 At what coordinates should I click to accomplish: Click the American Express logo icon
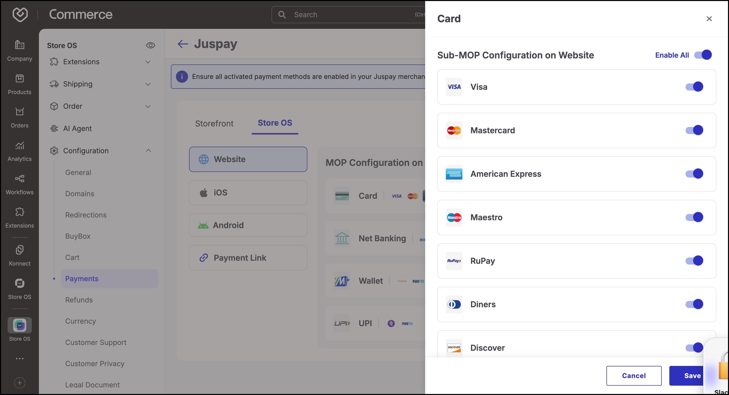pos(454,174)
